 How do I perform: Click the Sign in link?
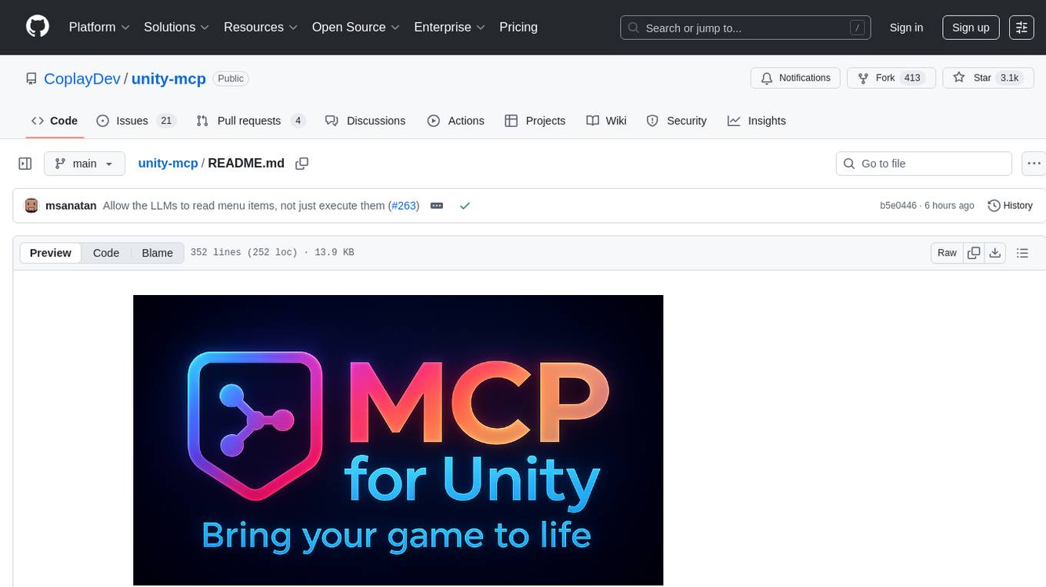click(x=906, y=28)
